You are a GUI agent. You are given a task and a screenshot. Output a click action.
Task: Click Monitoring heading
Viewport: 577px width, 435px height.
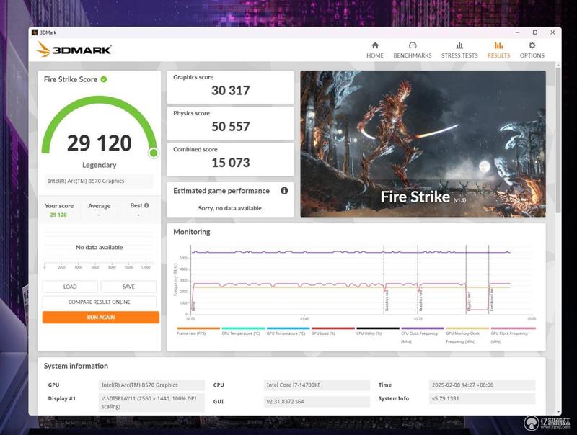[x=192, y=232]
